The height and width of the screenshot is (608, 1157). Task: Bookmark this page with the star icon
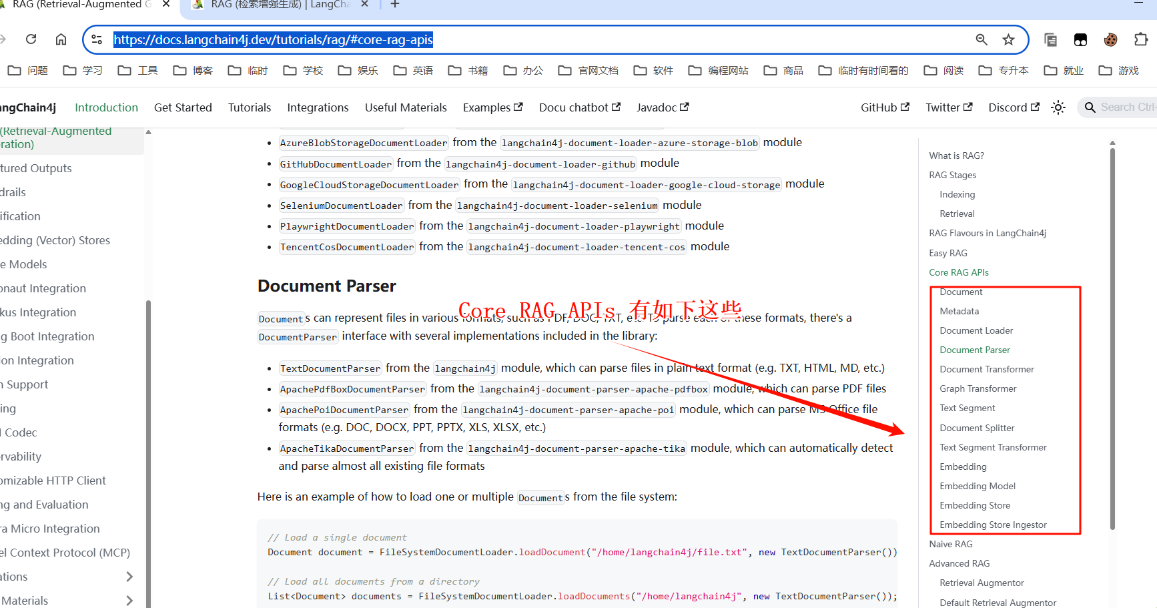click(x=1008, y=39)
